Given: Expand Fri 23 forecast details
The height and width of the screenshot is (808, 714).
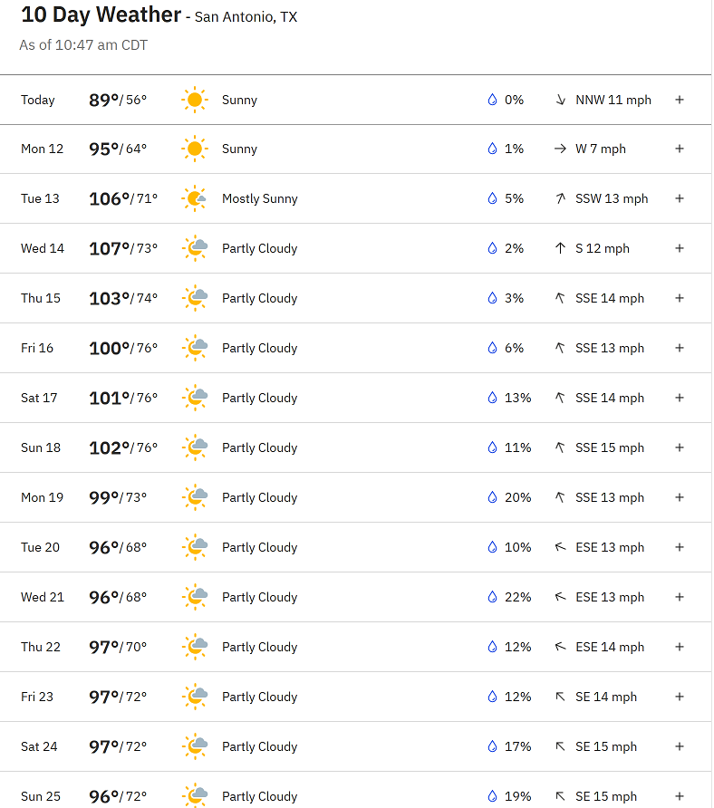Looking at the screenshot, I should pos(679,697).
